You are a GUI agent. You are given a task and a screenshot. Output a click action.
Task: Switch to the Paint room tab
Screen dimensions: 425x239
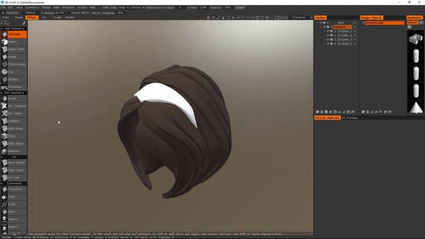tap(6, 17)
